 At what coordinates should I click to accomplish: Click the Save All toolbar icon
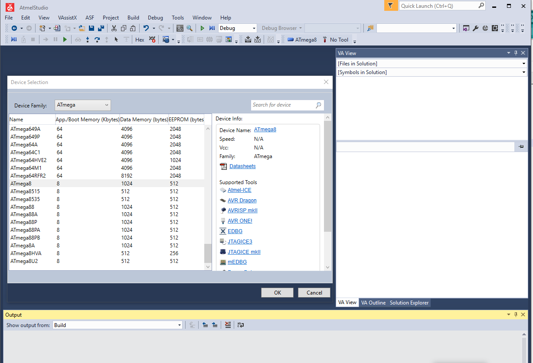tap(101, 28)
